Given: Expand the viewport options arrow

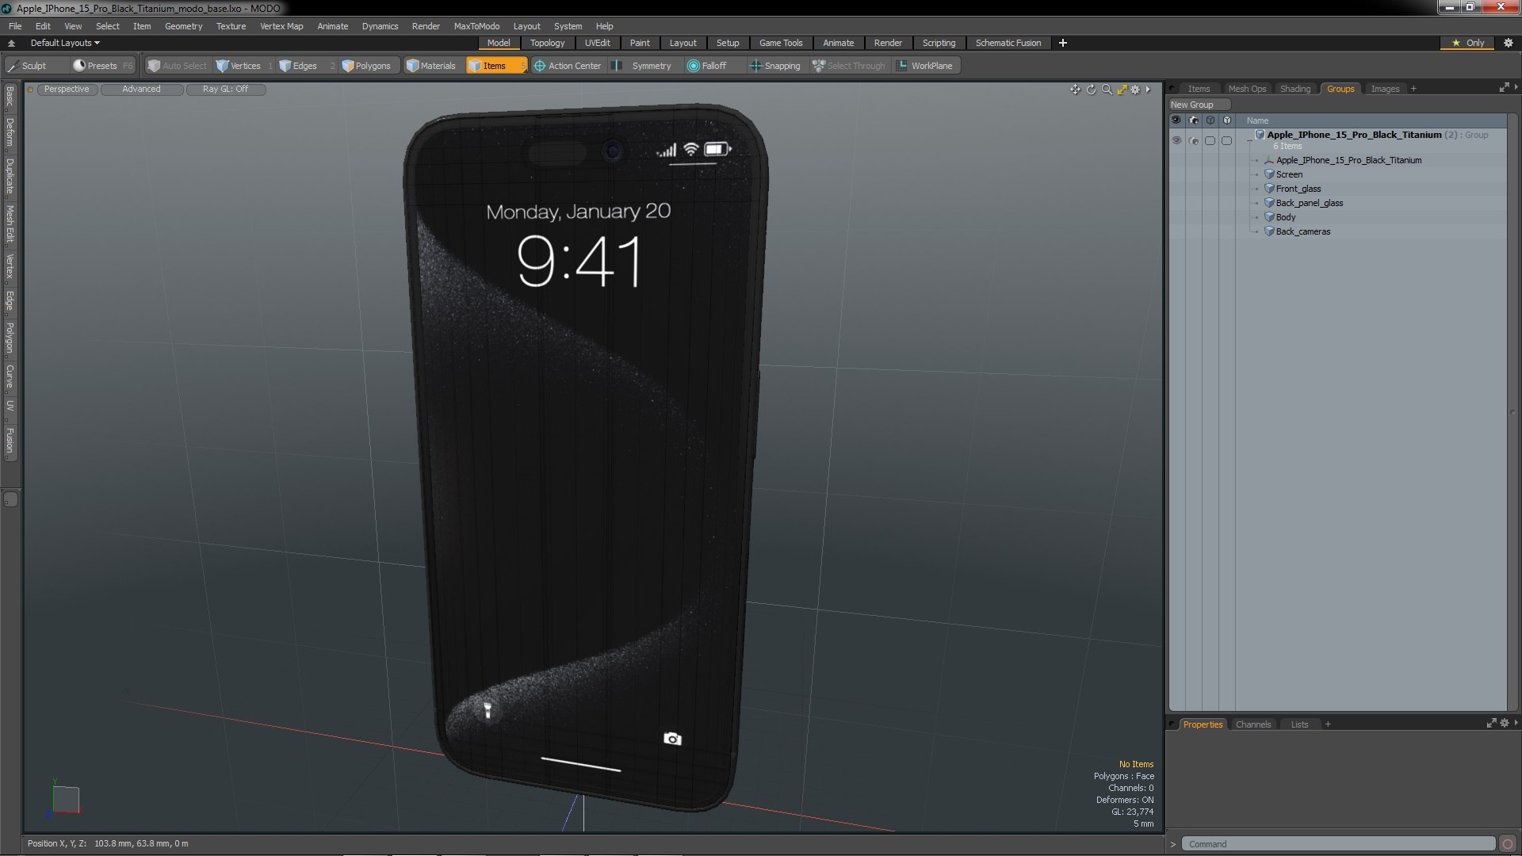Looking at the screenshot, I should (x=1148, y=90).
